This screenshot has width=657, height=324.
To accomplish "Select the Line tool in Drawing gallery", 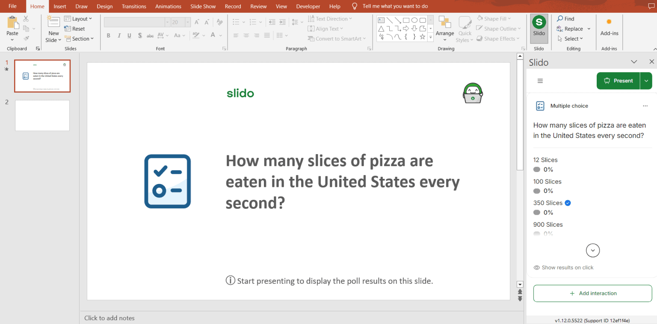I will [x=390, y=20].
